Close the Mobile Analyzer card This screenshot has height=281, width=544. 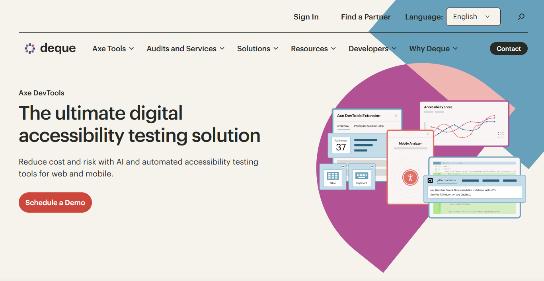(x=428, y=134)
